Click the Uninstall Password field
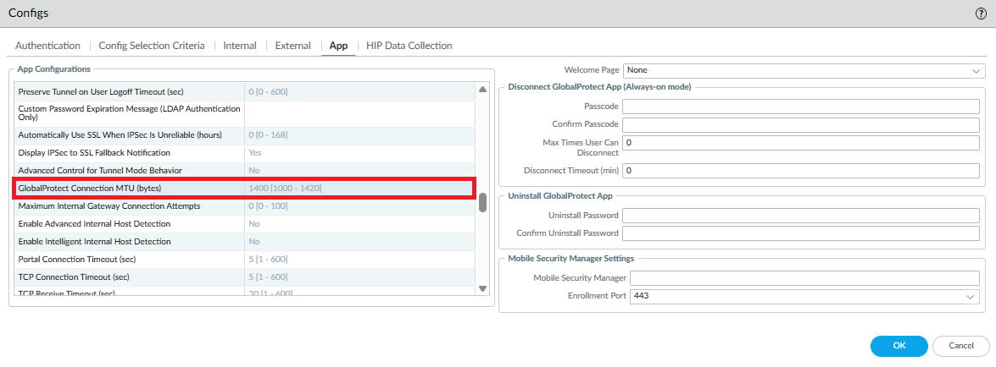This screenshot has height=367, width=996. click(x=801, y=215)
